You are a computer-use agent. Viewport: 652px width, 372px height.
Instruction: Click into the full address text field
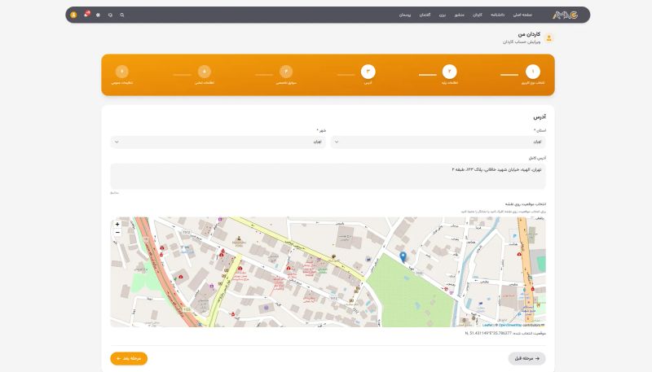point(328,176)
